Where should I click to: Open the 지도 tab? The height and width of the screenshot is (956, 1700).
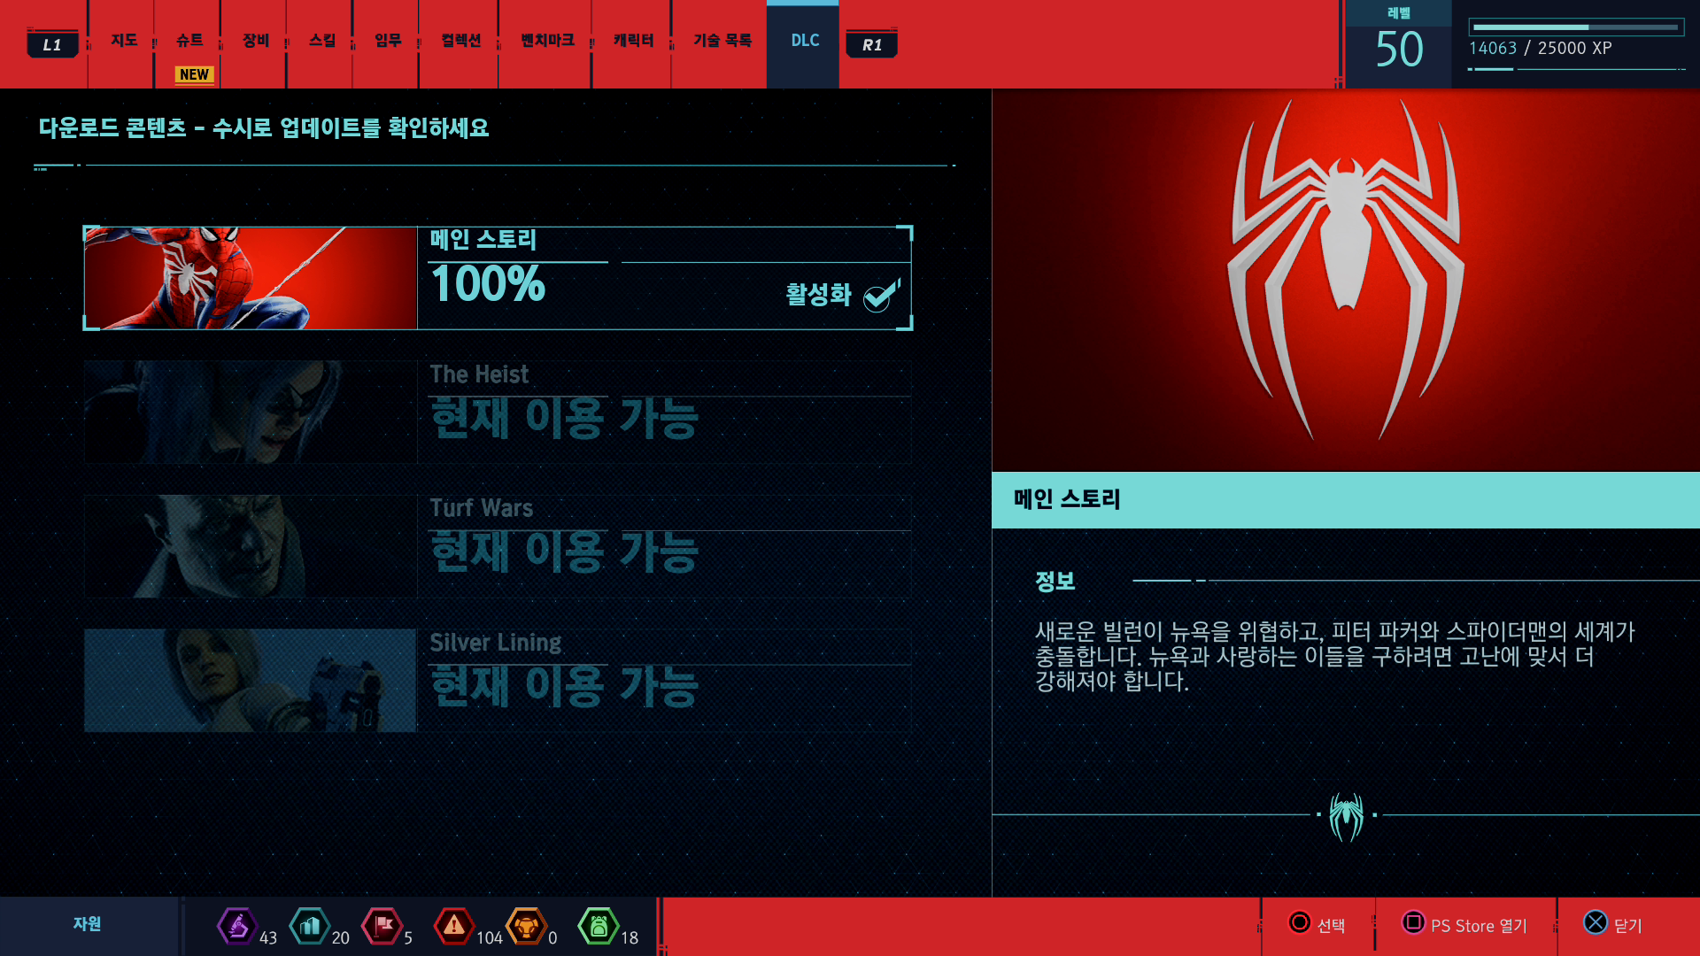tap(123, 41)
